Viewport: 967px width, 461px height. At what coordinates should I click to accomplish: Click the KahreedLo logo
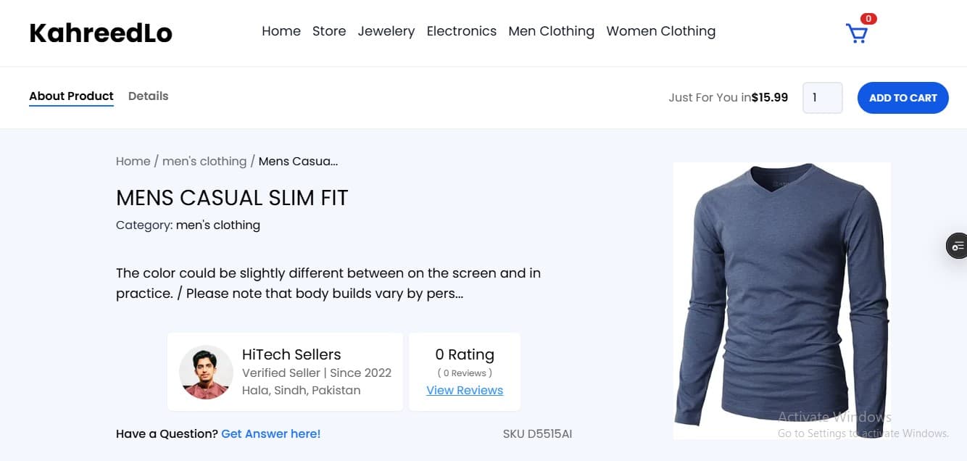click(x=101, y=33)
